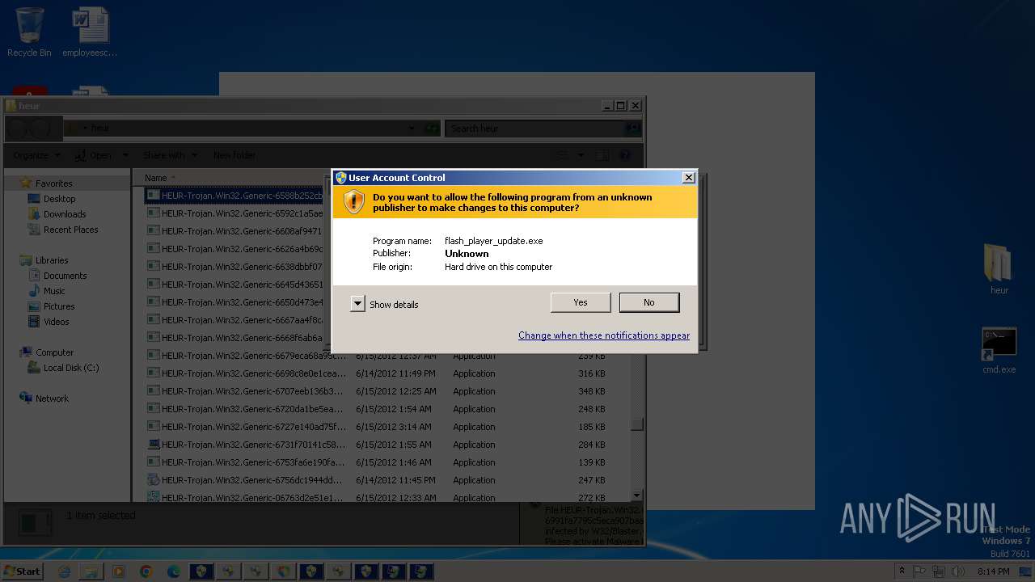
Task: Open Music library in navigation pane
Action: 54,291
